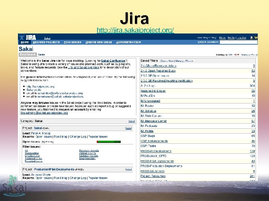Open the Assigned to Megan filter
This screenshot has width=269, height=201.
click(x=153, y=91)
